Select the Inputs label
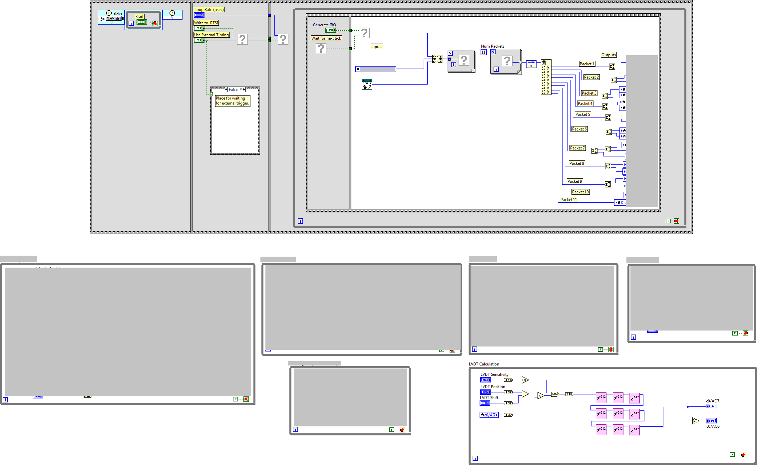 [x=377, y=47]
